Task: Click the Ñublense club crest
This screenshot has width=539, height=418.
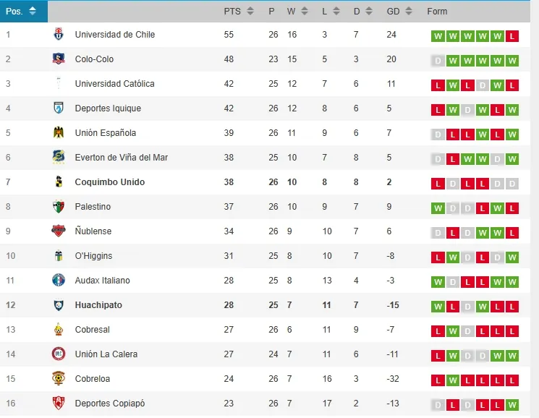Action: click(x=59, y=231)
